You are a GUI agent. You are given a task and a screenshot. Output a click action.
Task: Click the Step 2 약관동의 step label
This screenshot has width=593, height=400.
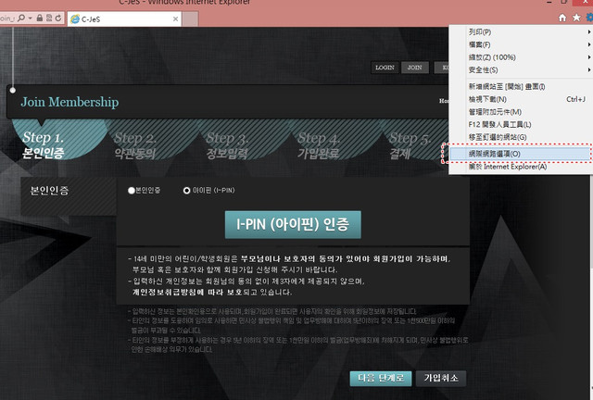click(135, 145)
